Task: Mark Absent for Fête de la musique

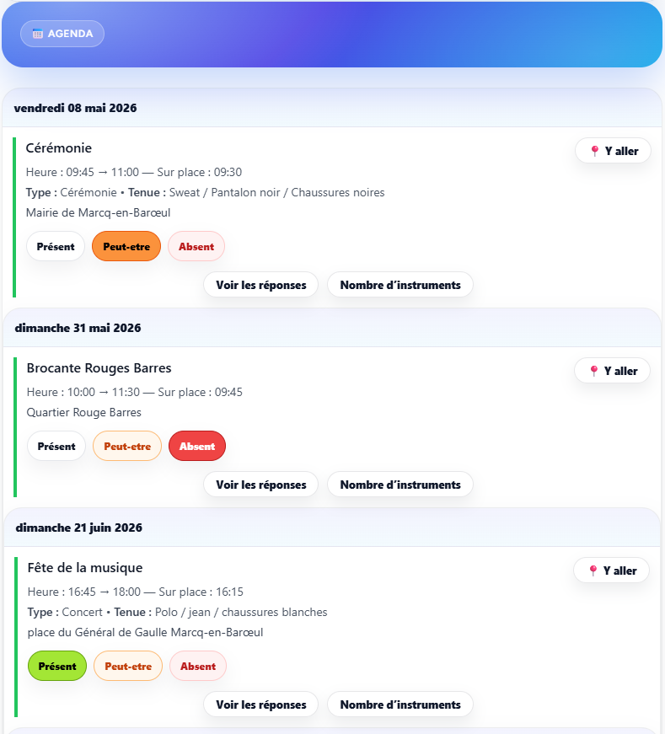Action: coord(198,667)
